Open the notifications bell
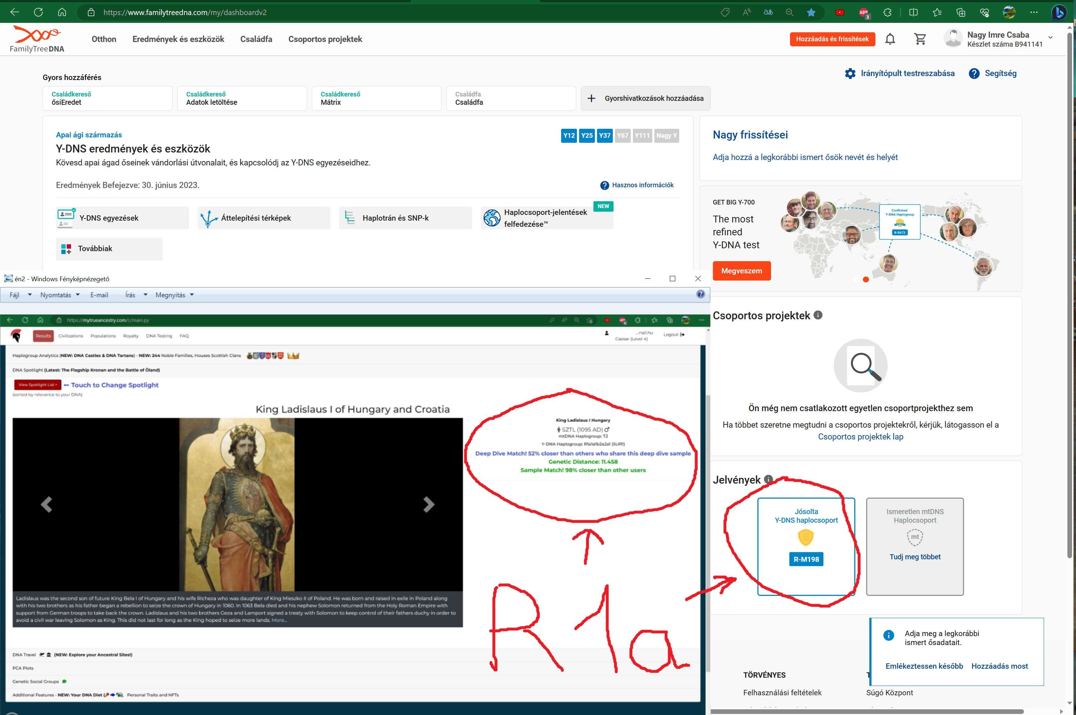 pos(890,39)
